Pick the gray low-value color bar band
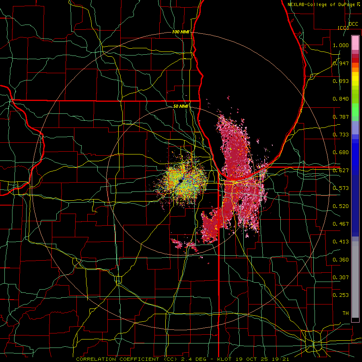This screenshot has width=362, height=362. (355, 280)
